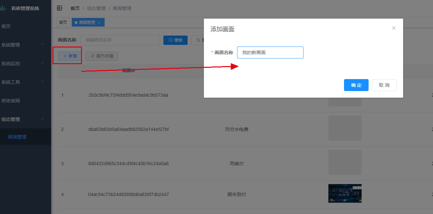
Task: Select 画面管理 submenu item in sidebar
Action: (17, 137)
